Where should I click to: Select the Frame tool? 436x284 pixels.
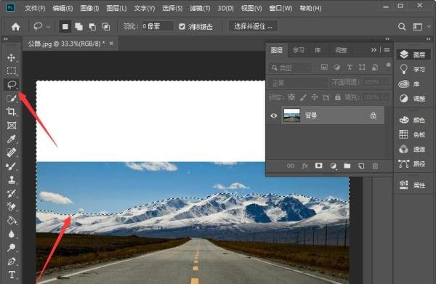click(x=11, y=126)
